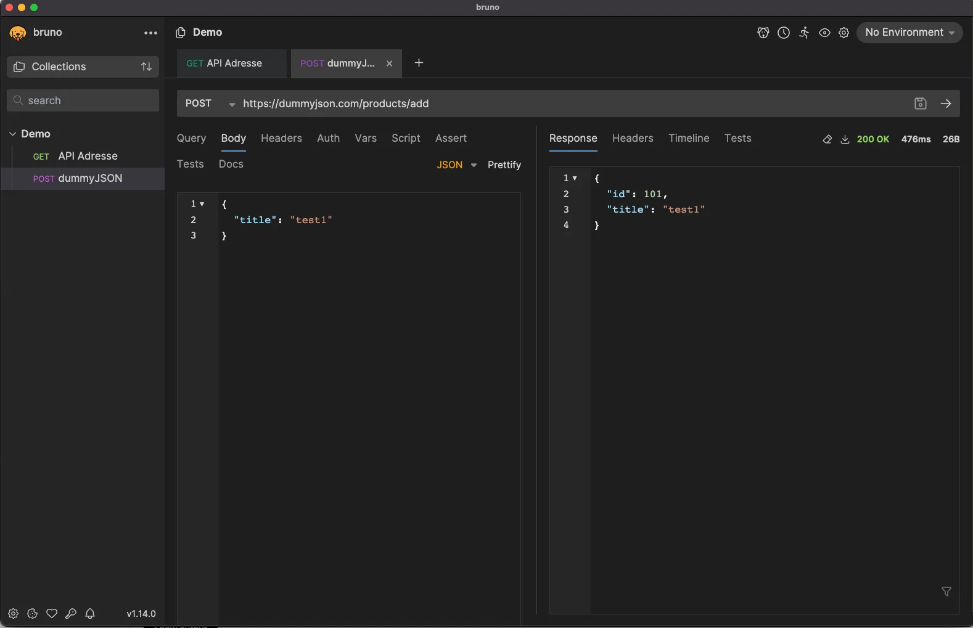Click the Demo collection title in header
Viewport: 973px width, 628px height.
click(207, 33)
